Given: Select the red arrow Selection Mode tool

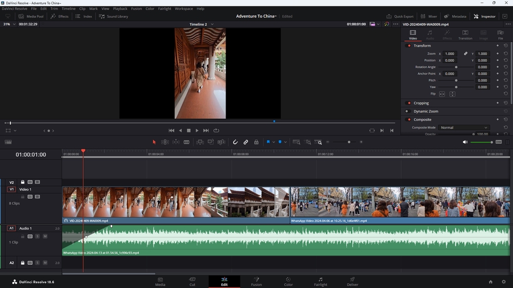Looking at the screenshot, I should pyautogui.click(x=154, y=142).
